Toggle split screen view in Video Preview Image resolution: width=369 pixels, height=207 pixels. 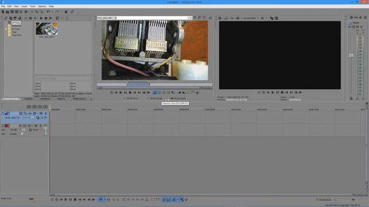coord(238,18)
